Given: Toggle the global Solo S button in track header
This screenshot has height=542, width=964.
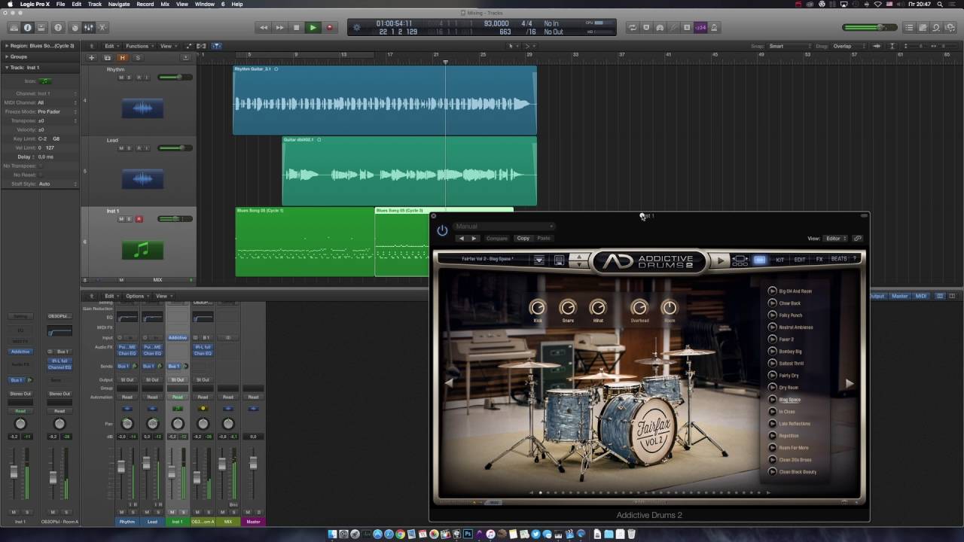Looking at the screenshot, I should coord(137,58).
